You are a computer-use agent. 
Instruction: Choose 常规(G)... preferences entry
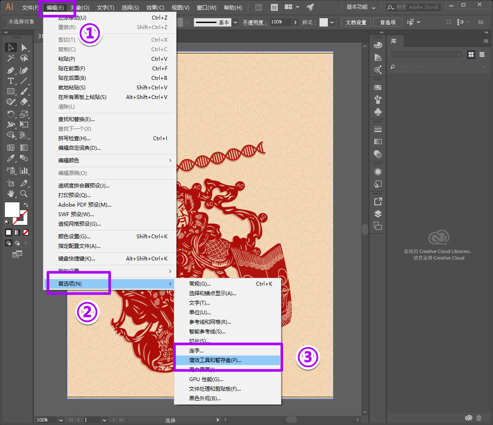click(x=228, y=284)
